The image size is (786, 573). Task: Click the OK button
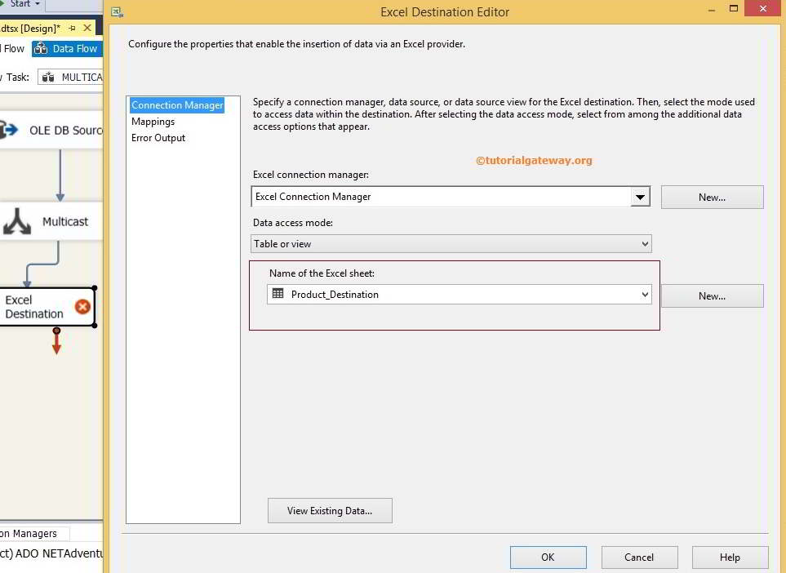(548, 557)
